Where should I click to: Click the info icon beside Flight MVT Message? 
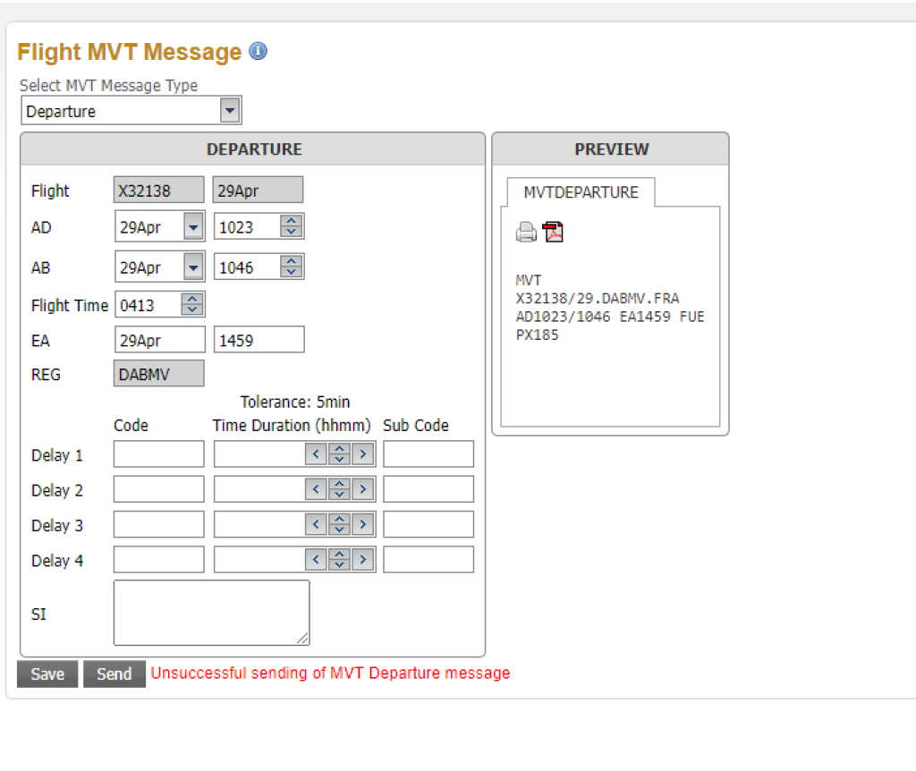point(258,52)
